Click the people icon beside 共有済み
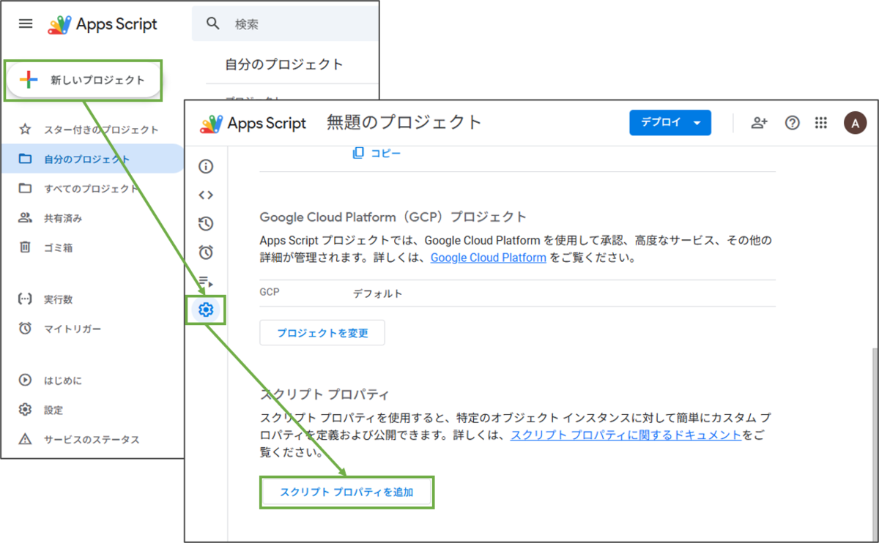The image size is (879, 543). (x=26, y=218)
